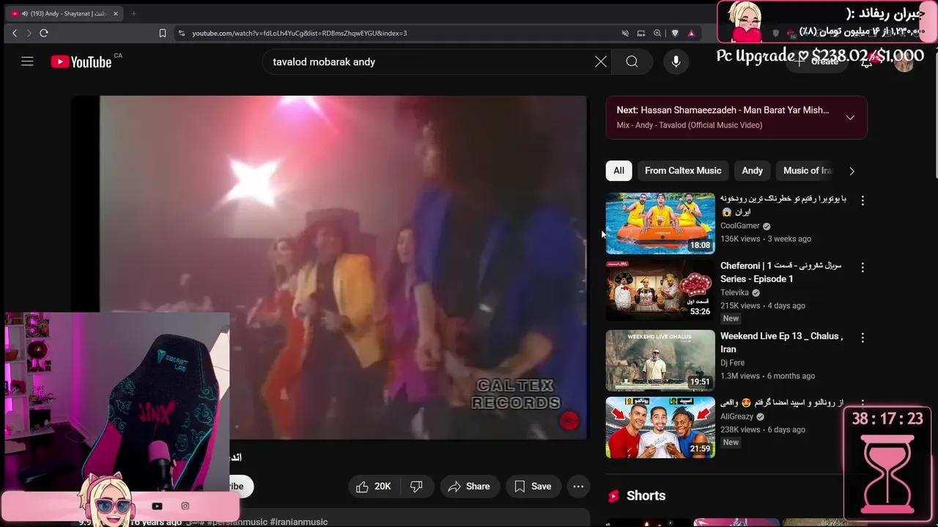Viewport: 938px width, 527px height.
Task: Open options for Weekend Live Ep 13
Action: (863, 337)
